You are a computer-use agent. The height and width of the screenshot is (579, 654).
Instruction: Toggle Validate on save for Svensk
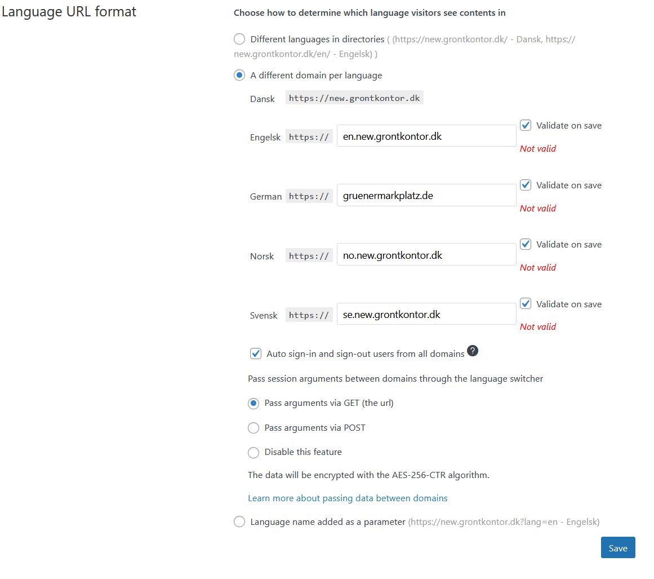526,304
